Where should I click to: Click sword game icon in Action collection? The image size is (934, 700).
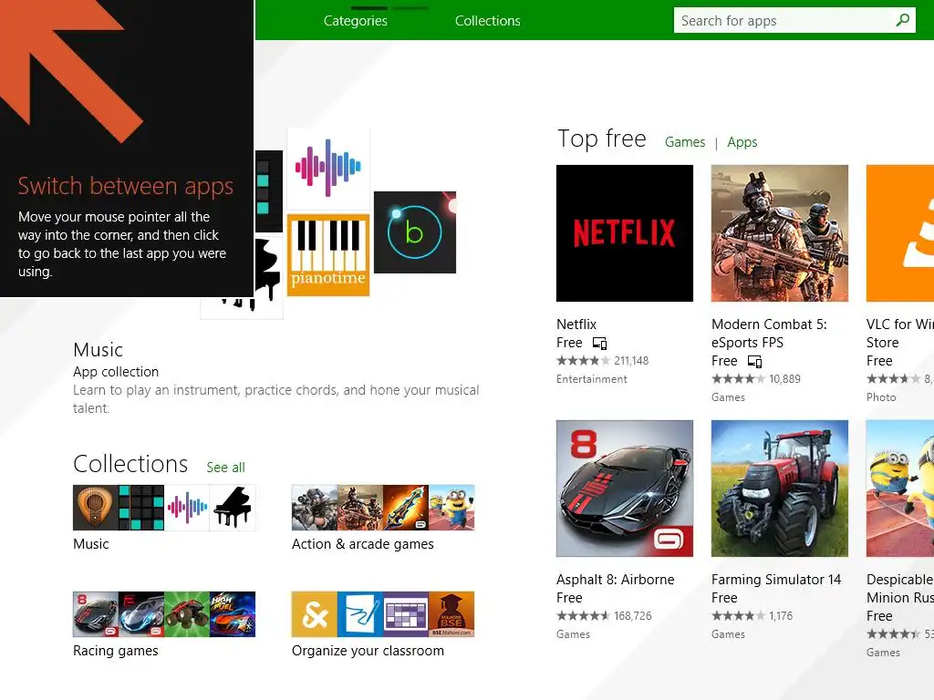click(406, 508)
